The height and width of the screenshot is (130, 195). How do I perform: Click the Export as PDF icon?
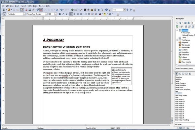[26, 10]
